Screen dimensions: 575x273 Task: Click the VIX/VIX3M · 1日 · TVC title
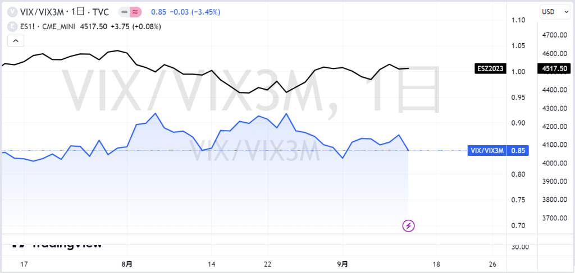[64, 12]
